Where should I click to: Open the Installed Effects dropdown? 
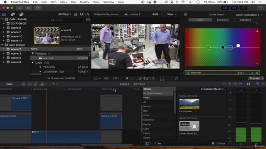click(x=212, y=89)
